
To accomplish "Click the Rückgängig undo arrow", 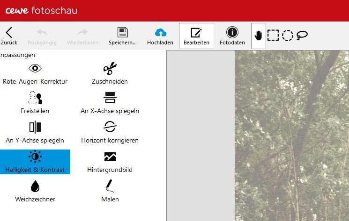I will pyautogui.click(x=42, y=36).
